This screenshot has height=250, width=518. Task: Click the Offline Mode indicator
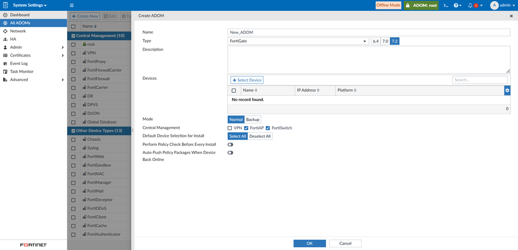(x=388, y=5)
